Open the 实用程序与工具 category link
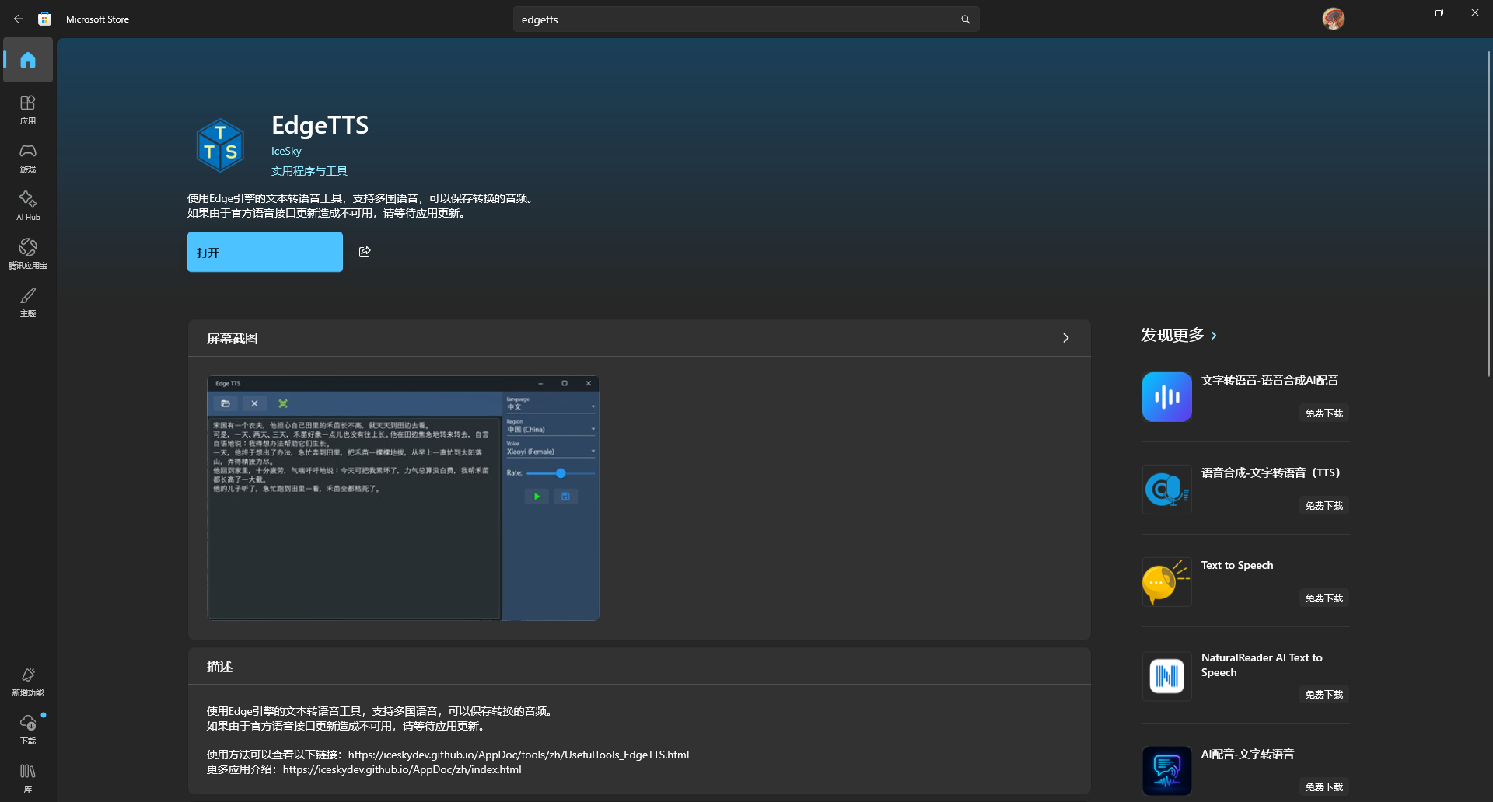The width and height of the screenshot is (1493, 802). (x=309, y=171)
